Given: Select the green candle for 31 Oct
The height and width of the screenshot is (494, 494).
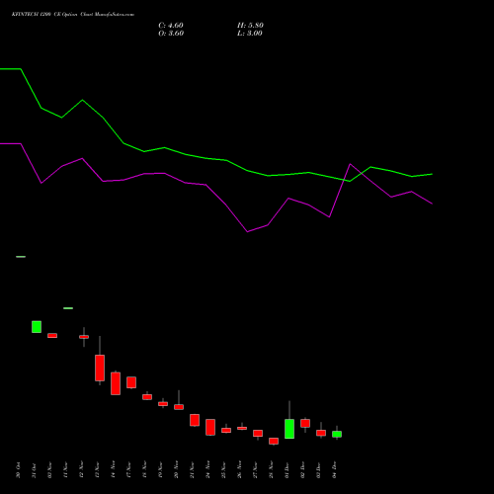Looking at the screenshot, I should 37,327.
